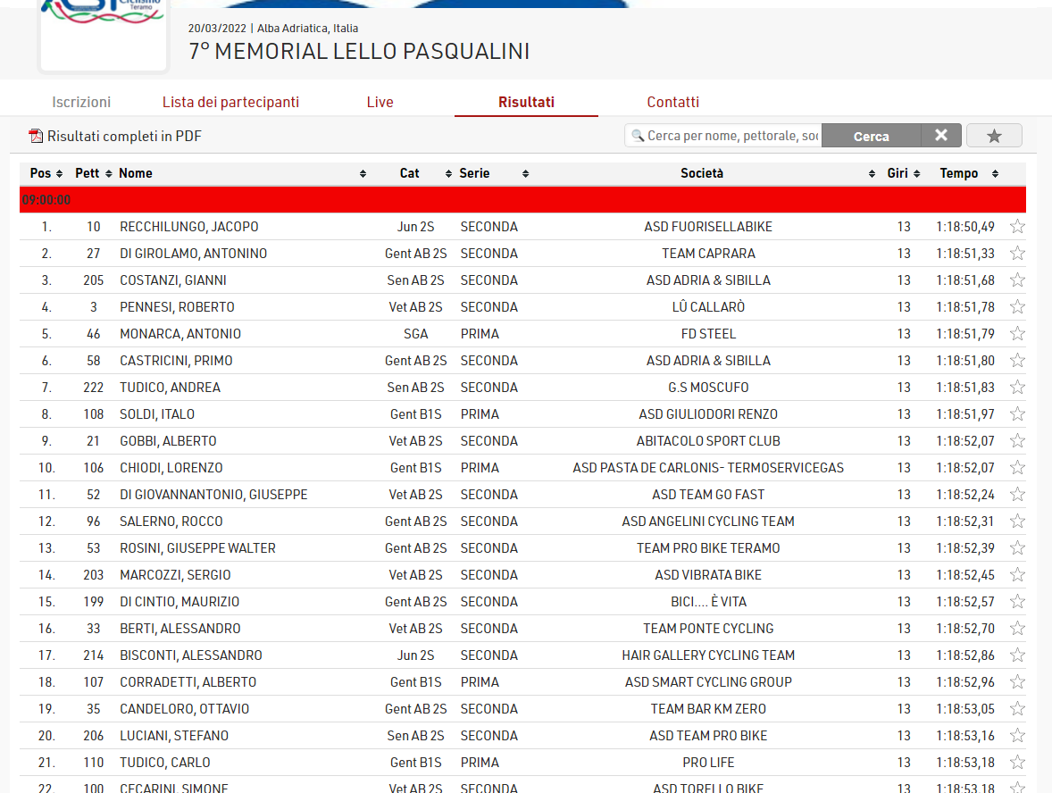Mark MONARCA, ANTONIO as favorite
Image resolution: width=1052 pixels, height=793 pixels.
pyautogui.click(x=1017, y=334)
